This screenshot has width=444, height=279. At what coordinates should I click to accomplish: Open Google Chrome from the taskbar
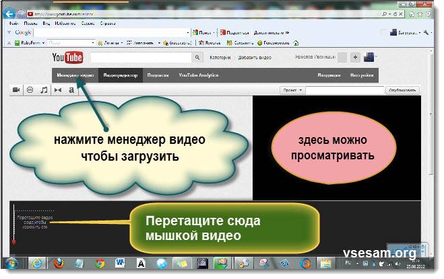(x=100, y=263)
